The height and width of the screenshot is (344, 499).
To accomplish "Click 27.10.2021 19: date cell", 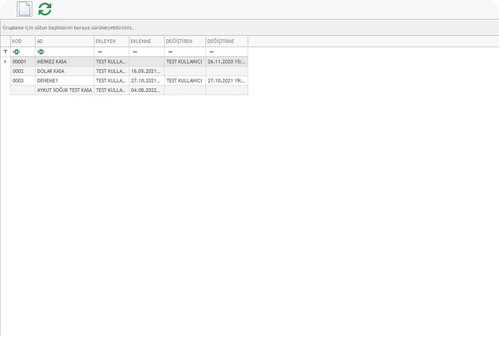I will pos(226,81).
